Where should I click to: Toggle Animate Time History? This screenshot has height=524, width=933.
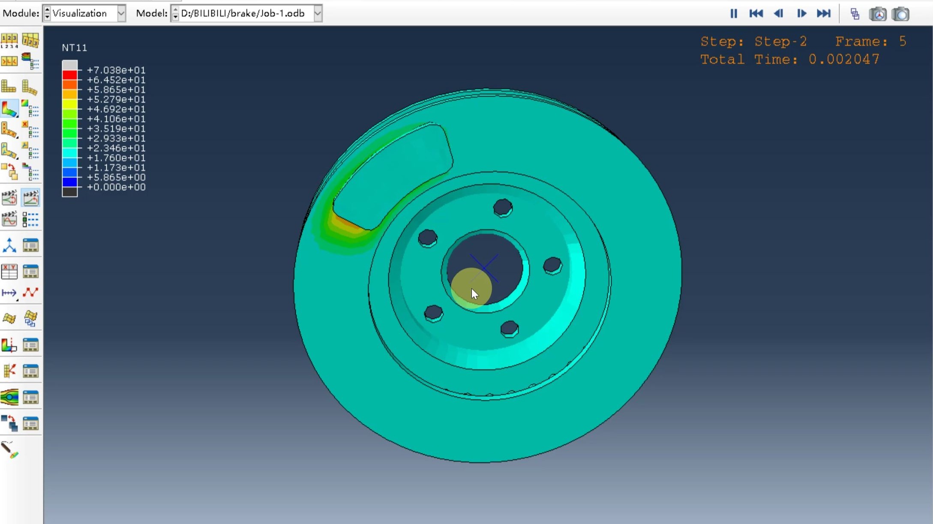[30, 198]
